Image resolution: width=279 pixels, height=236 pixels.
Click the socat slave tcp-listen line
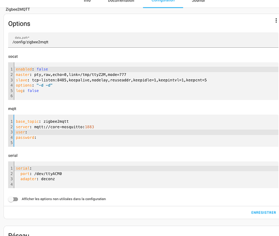click(146, 80)
